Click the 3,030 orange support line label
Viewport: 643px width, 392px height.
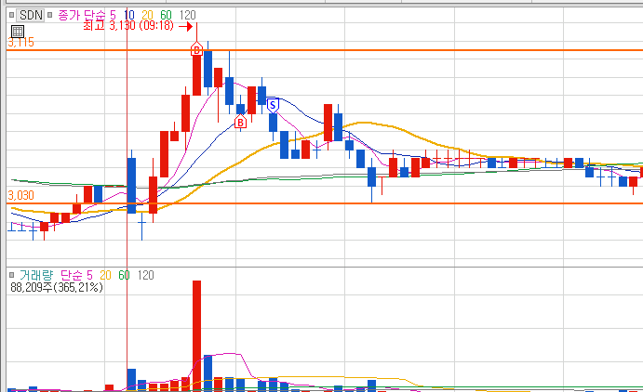coord(20,196)
